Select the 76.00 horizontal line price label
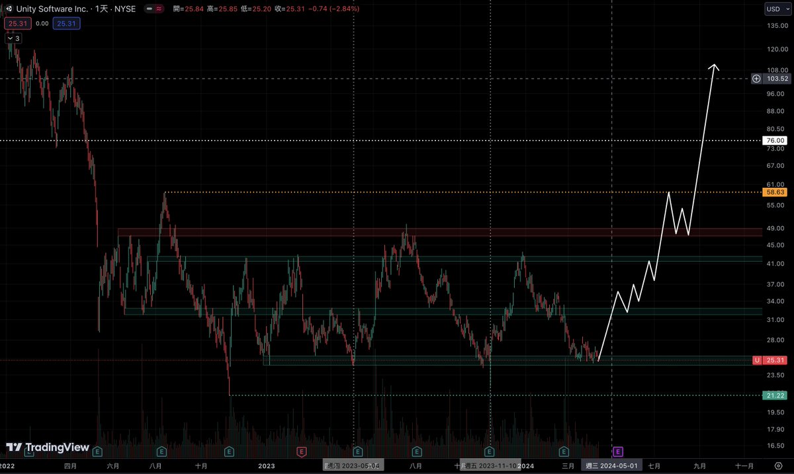794x474 pixels. coord(773,140)
